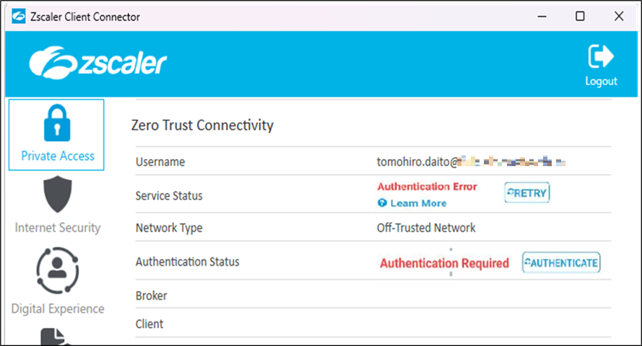Click the help icon beside Learn More

383,204
